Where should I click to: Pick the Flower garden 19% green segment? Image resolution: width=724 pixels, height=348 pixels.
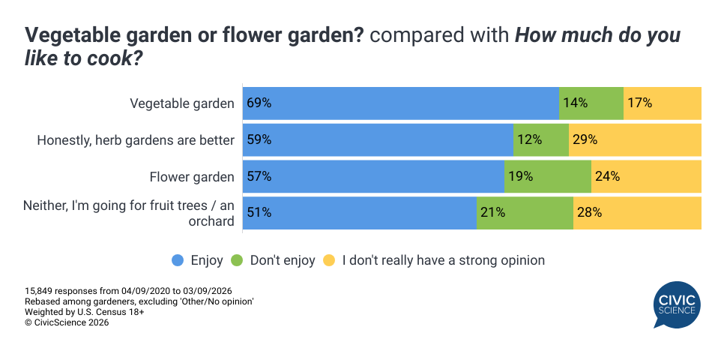[x=548, y=177]
